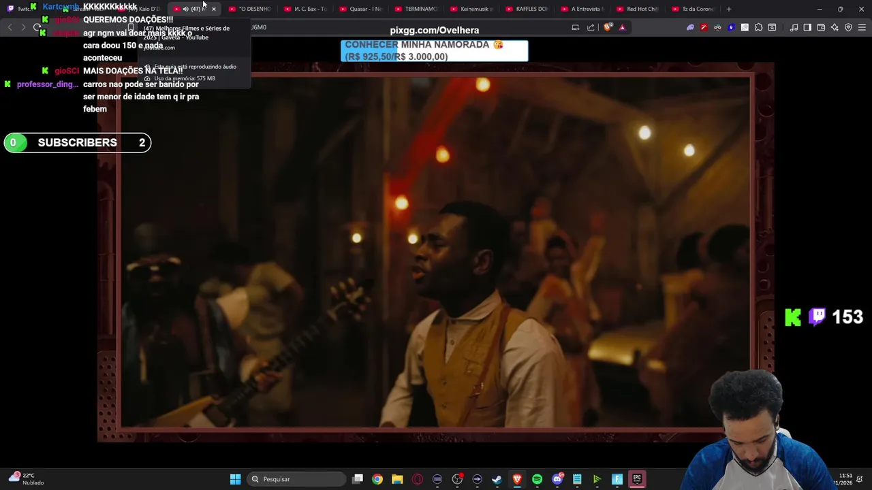
Task: Mute the audio icon on (47) tab
Action: [x=186, y=9]
